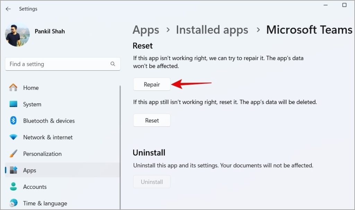Select the Time & language label

click(45, 203)
